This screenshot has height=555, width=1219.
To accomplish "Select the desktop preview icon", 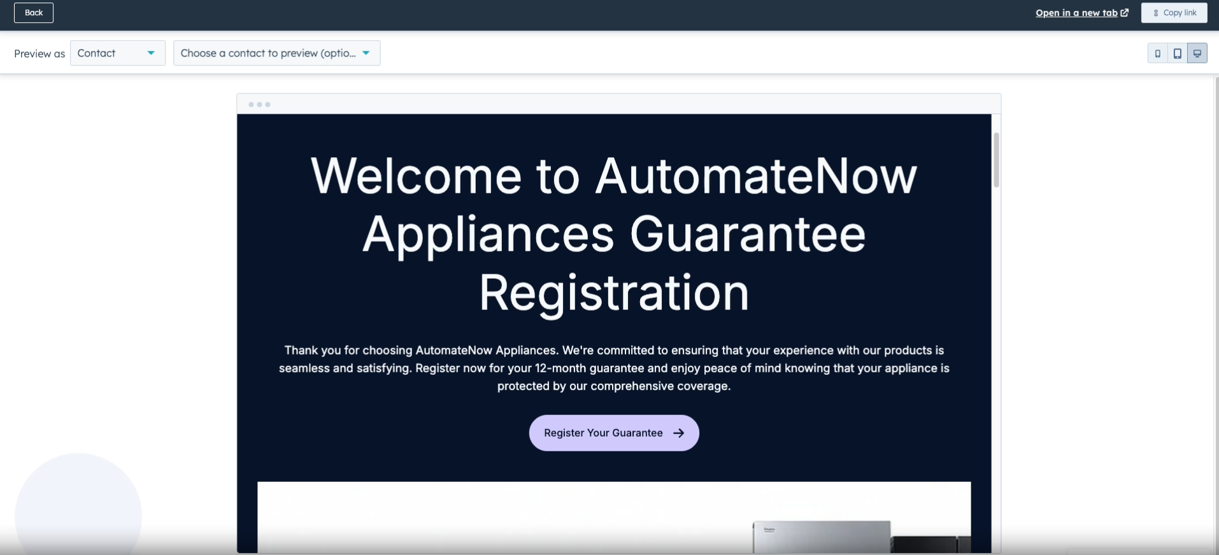I will [x=1197, y=53].
